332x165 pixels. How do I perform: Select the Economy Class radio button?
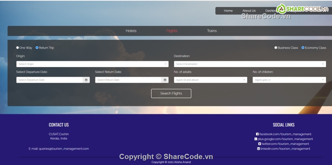tap(303, 48)
